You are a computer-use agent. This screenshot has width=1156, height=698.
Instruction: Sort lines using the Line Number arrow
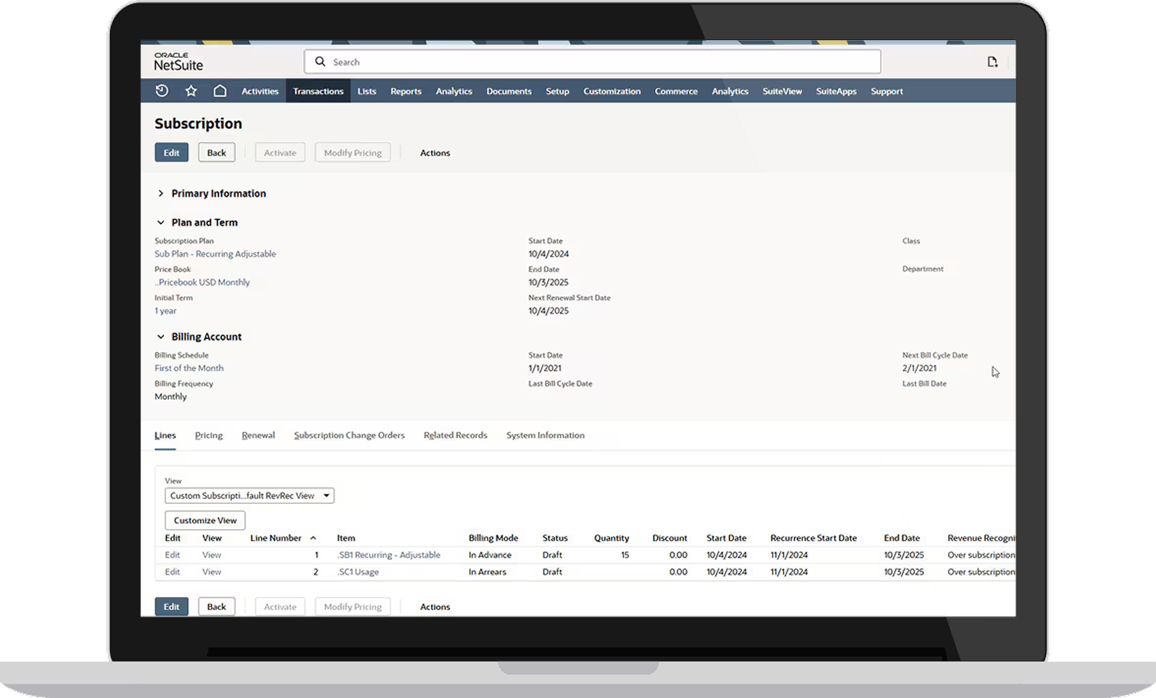[313, 538]
